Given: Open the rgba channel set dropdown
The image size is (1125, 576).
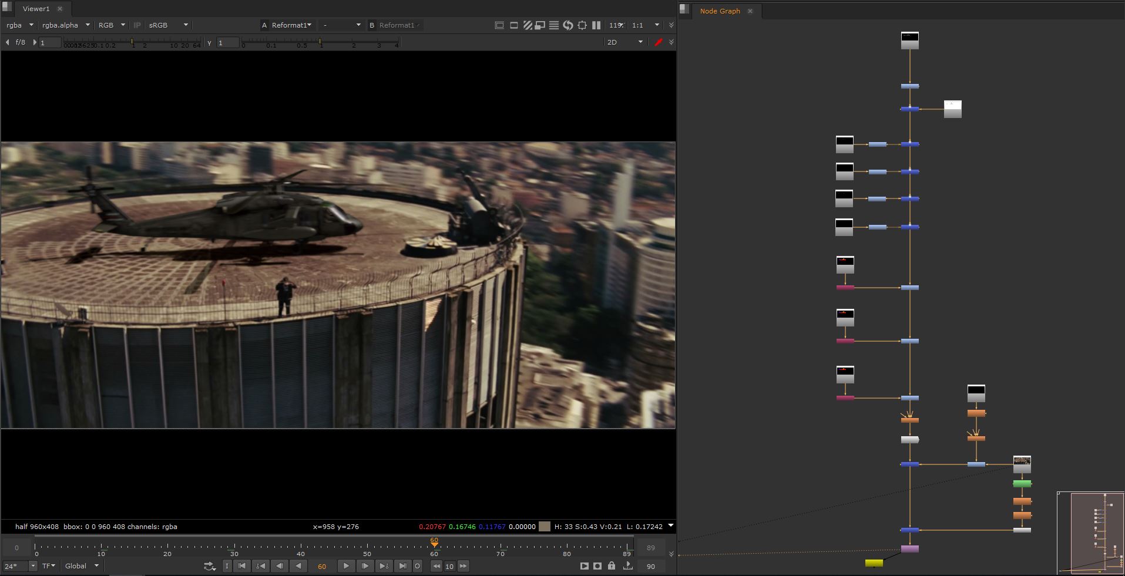Looking at the screenshot, I should pos(19,25).
